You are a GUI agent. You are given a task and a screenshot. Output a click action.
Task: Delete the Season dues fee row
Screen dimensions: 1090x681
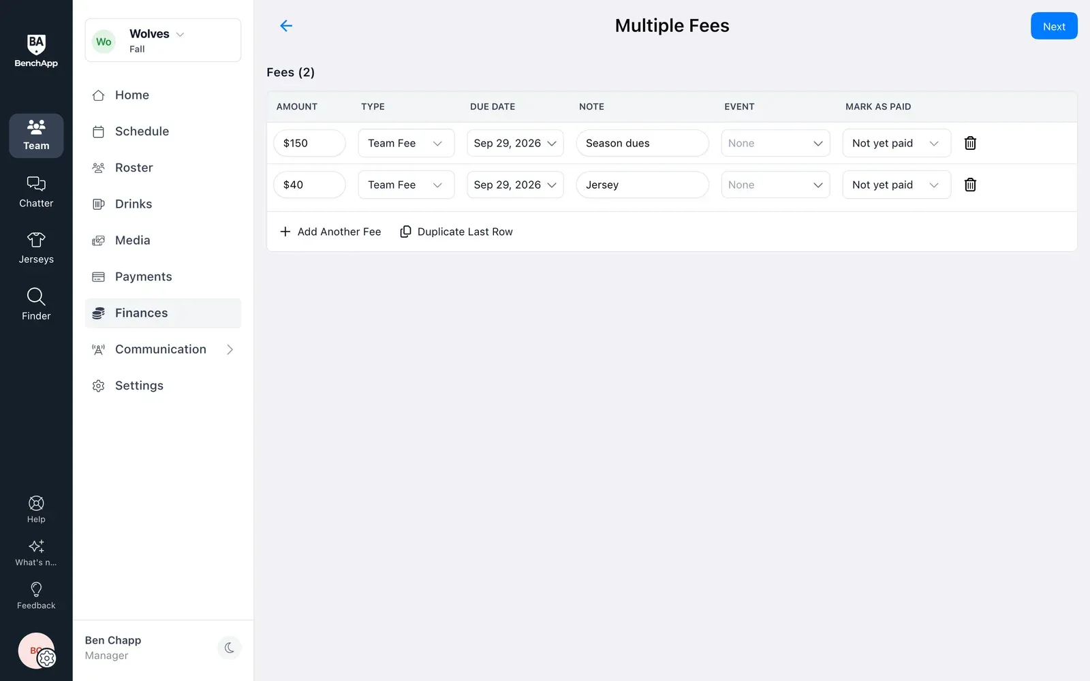970,143
